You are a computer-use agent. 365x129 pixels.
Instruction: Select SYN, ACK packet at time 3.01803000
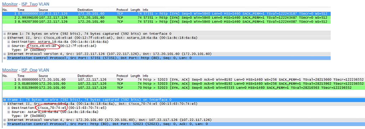point(183,84)
